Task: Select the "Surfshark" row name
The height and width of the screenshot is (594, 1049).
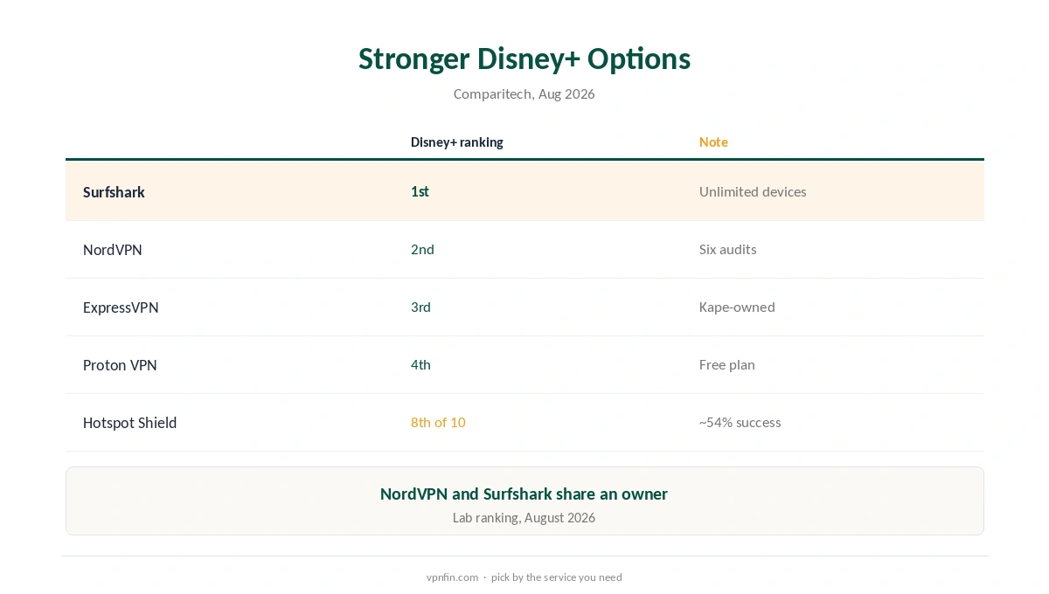Action: pyautogui.click(x=114, y=191)
